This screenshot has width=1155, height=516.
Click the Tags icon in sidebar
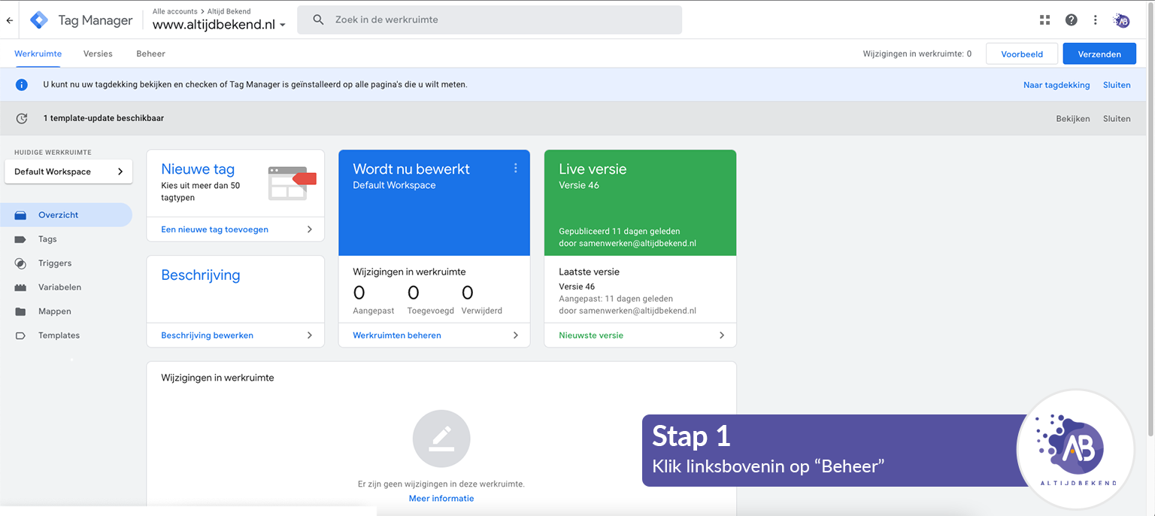click(21, 239)
